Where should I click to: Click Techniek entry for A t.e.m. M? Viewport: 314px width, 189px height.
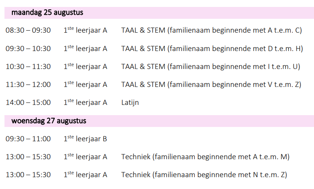coord(205,157)
